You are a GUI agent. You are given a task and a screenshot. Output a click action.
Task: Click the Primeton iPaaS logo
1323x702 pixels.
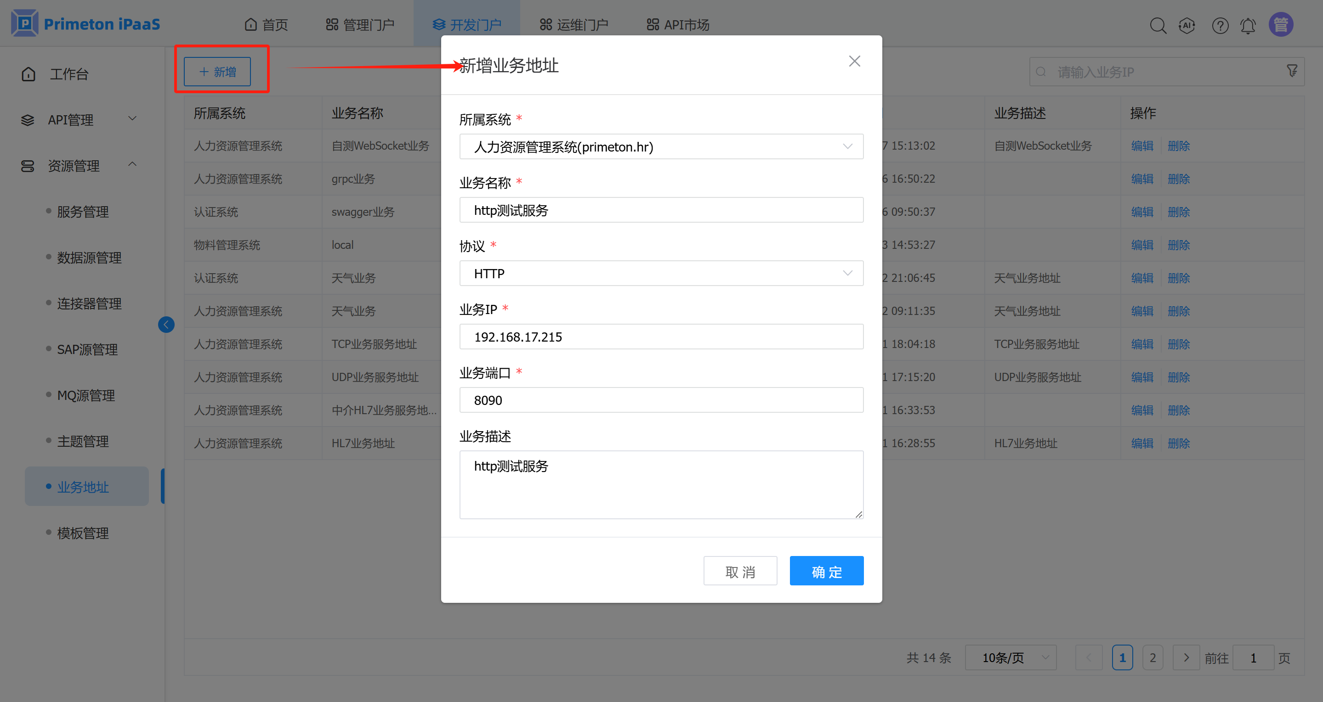(x=85, y=23)
